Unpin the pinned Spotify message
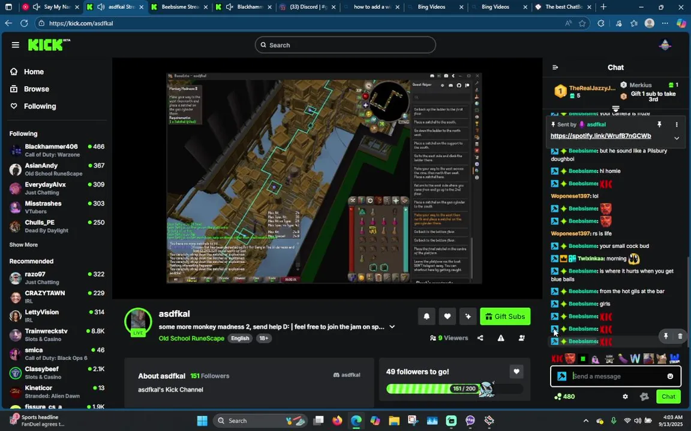The image size is (691, 431). pos(659,125)
